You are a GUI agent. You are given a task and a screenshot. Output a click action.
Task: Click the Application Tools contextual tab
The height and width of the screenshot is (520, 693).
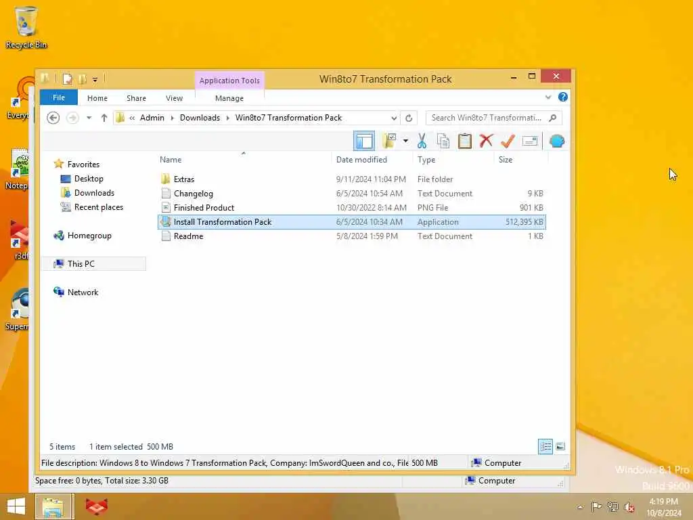tap(229, 81)
